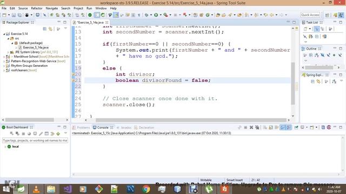Open the Windows Start button
The height and width of the screenshot is (194, 346).
coord(6,189)
